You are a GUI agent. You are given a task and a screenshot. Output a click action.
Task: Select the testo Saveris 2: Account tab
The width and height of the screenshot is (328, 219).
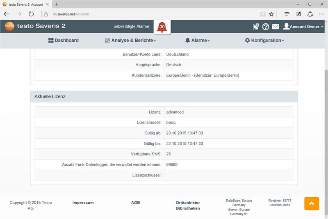(x=26, y=5)
